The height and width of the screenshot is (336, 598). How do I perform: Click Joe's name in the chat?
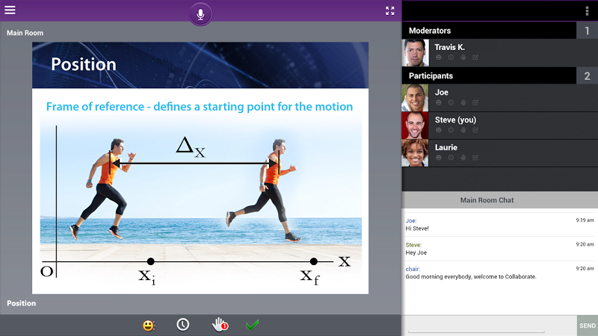[x=410, y=220]
